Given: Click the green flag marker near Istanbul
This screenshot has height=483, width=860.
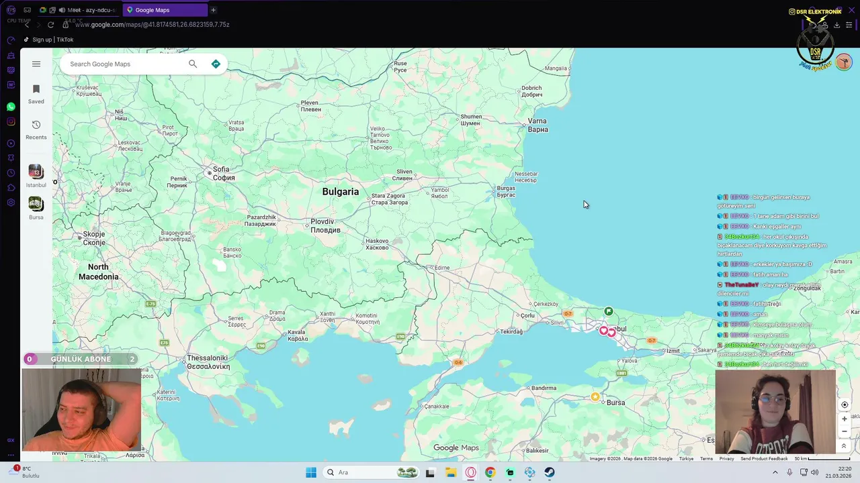Looking at the screenshot, I should pyautogui.click(x=608, y=311).
